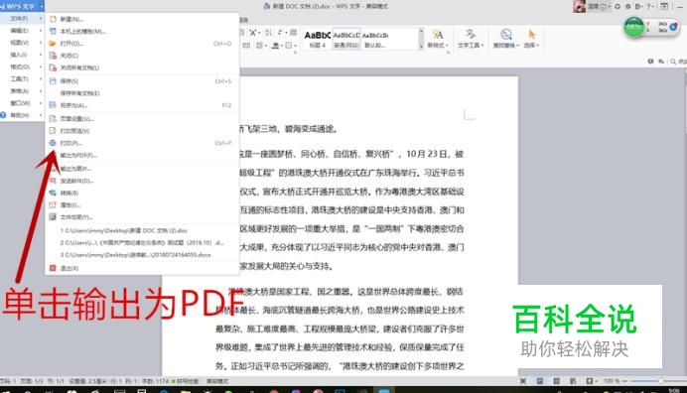Open recent file 2 ending (2018.10)

(x=142, y=242)
